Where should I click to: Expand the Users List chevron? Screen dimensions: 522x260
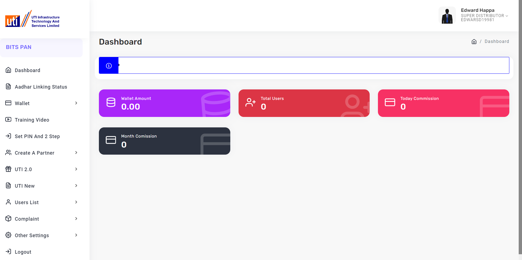76,202
